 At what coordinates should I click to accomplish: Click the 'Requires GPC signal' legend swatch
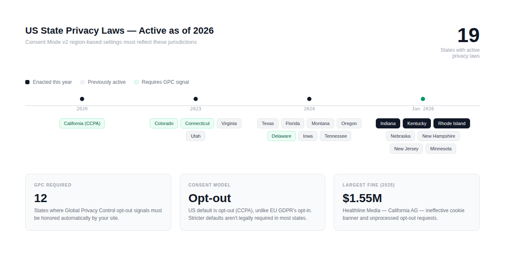coord(136,82)
